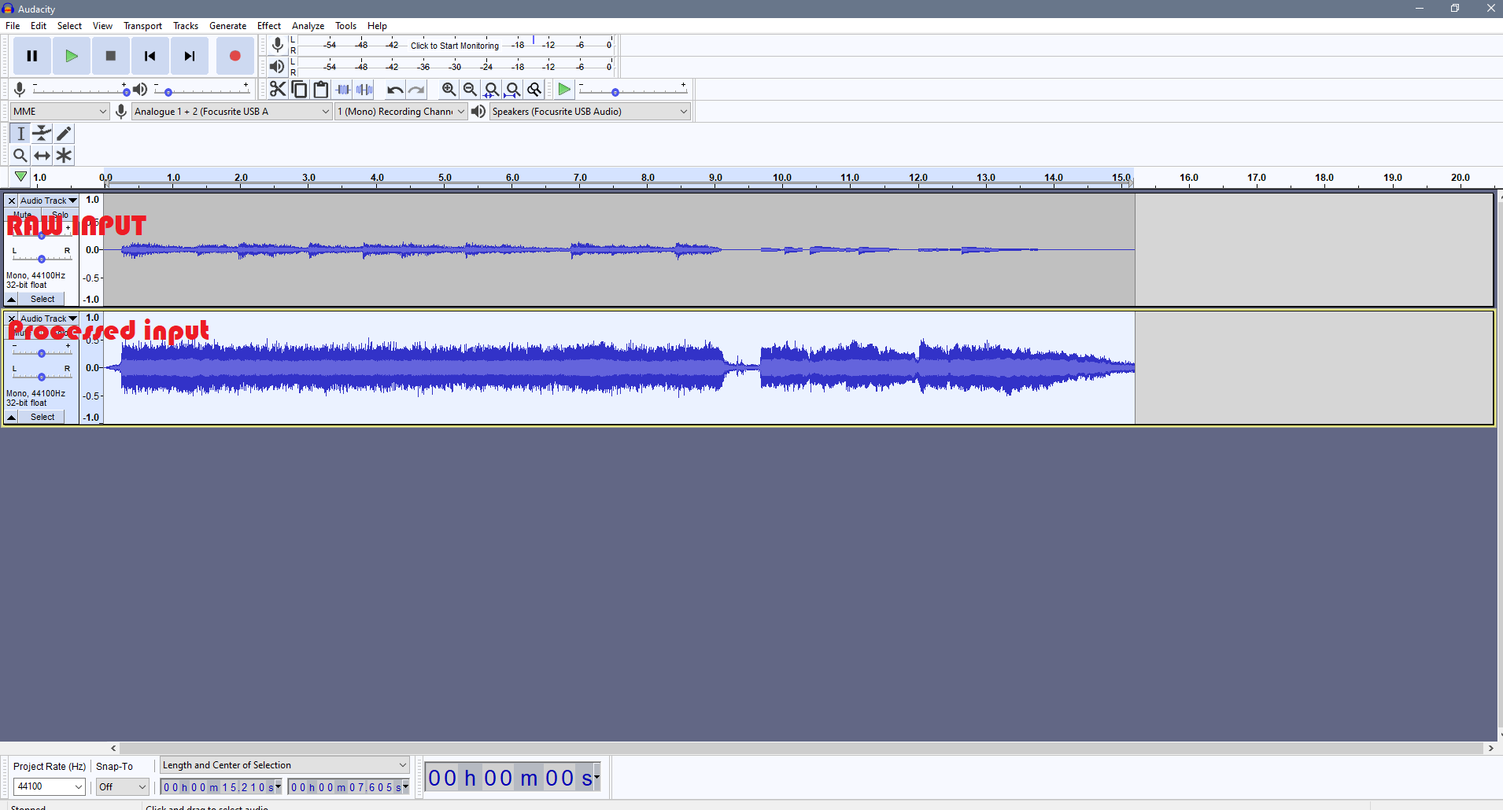The height and width of the screenshot is (810, 1503).
Task: Select the Envelope tool
Action: [x=42, y=134]
